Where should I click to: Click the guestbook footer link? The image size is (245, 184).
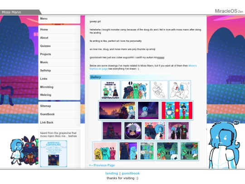coord(131,174)
